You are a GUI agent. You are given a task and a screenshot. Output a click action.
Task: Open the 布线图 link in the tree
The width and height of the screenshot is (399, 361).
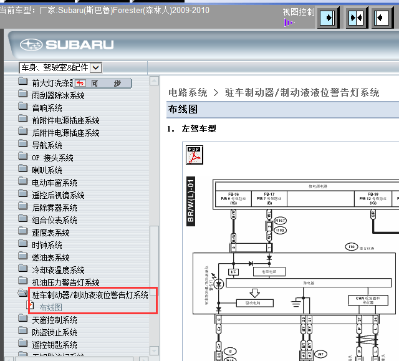51,307
